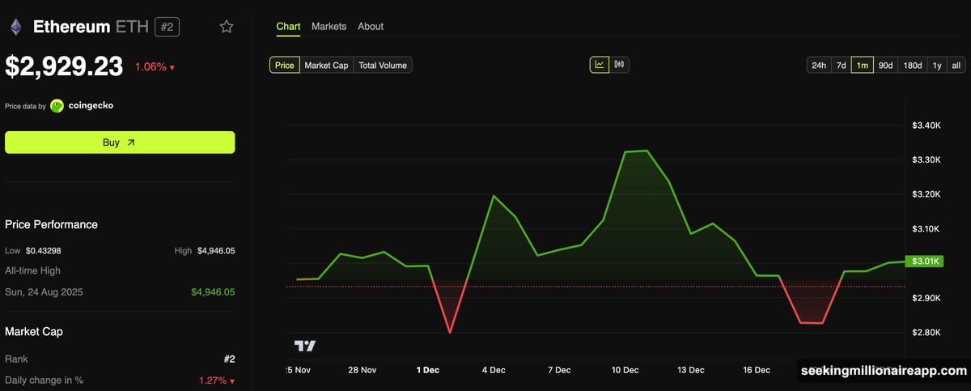This screenshot has width=971, height=391.
Task: Click the Sun, 24 Aug 2025 date
Action: click(44, 291)
